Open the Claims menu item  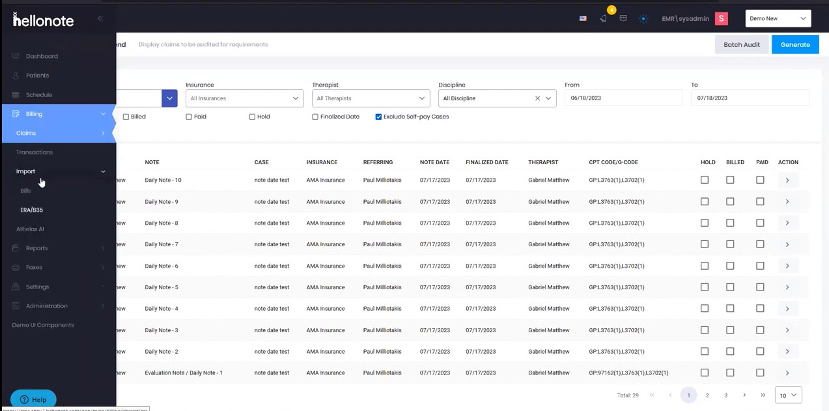(x=26, y=133)
